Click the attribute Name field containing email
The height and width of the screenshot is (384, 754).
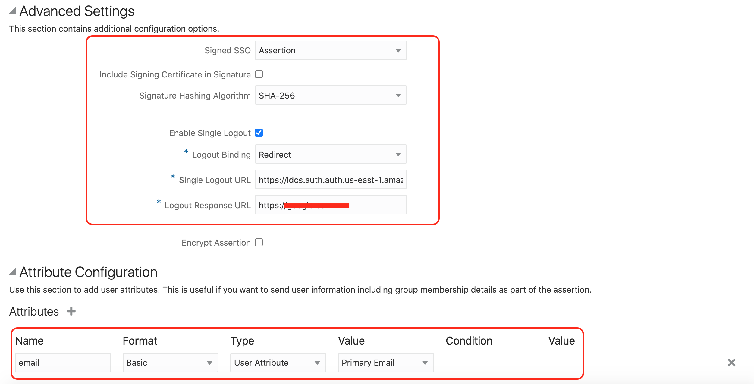click(63, 363)
